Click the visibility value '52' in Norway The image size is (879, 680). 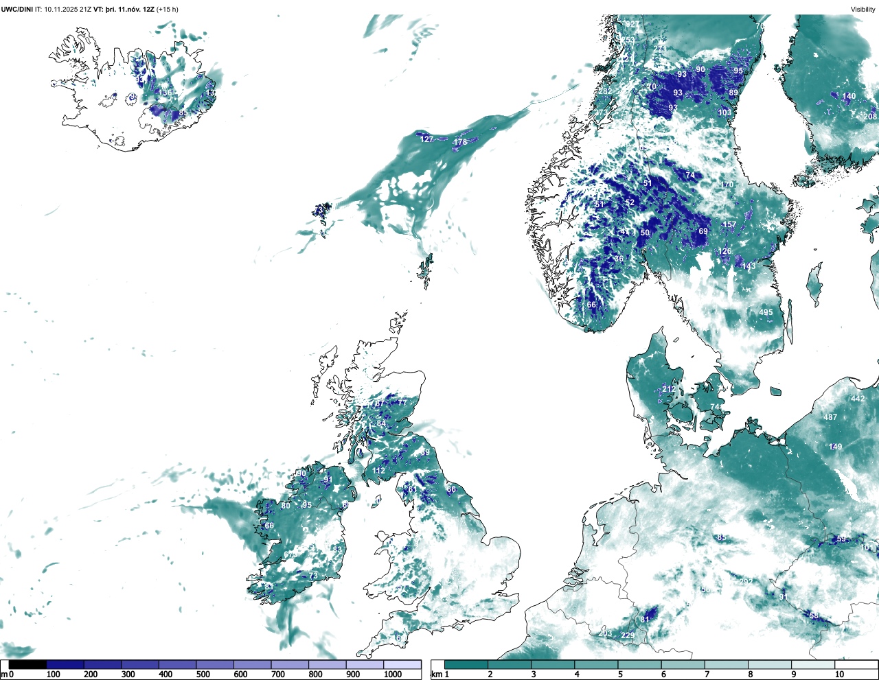(x=630, y=202)
